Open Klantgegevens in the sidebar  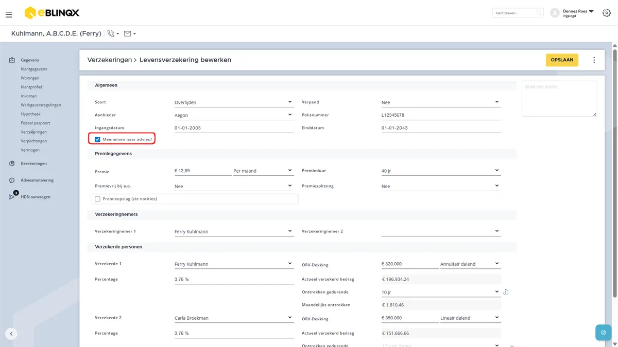pyautogui.click(x=34, y=69)
